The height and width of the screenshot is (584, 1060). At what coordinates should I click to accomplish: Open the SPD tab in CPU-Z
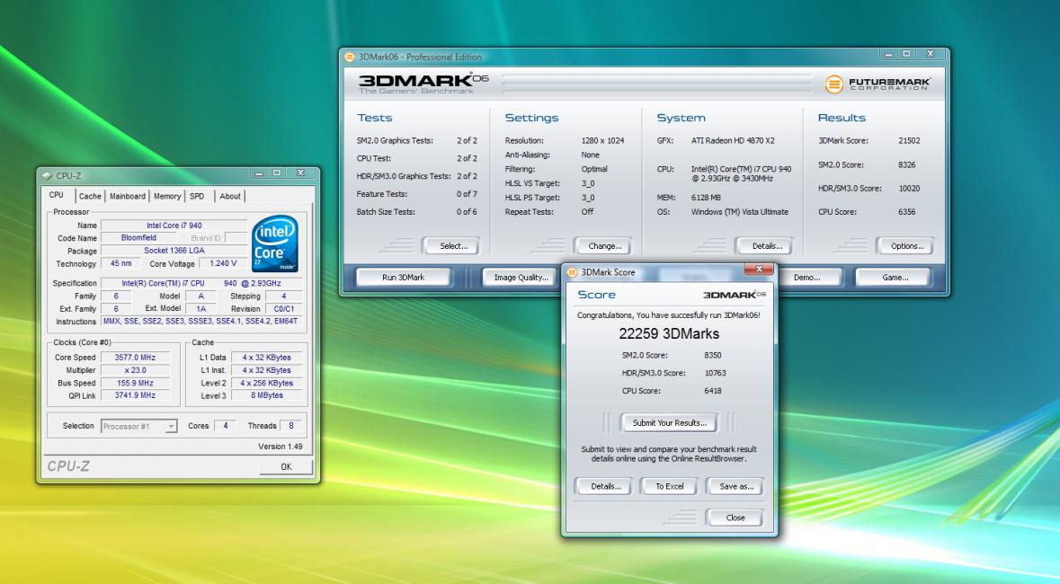pos(197,196)
